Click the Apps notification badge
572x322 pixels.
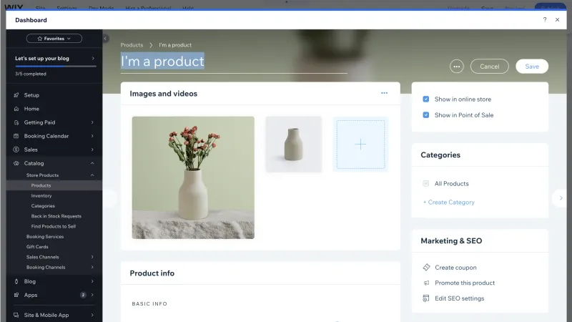[83, 295]
